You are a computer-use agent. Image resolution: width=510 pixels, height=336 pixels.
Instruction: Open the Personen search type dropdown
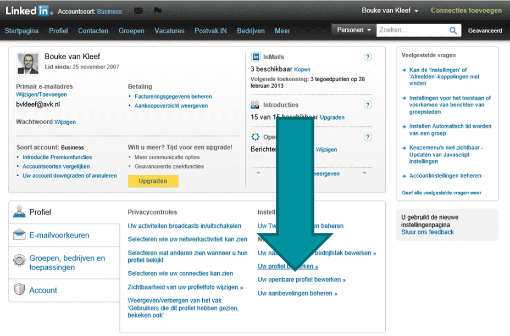click(x=353, y=30)
